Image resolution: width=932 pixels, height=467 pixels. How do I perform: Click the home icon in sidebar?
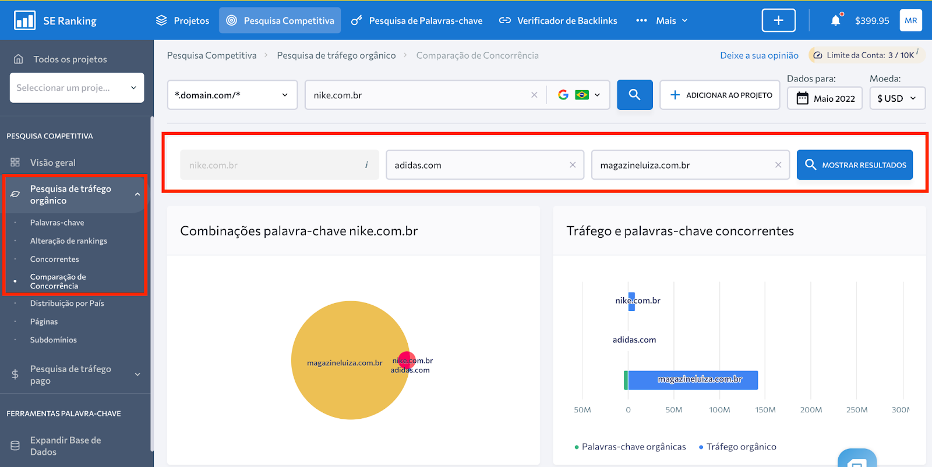(x=19, y=59)
